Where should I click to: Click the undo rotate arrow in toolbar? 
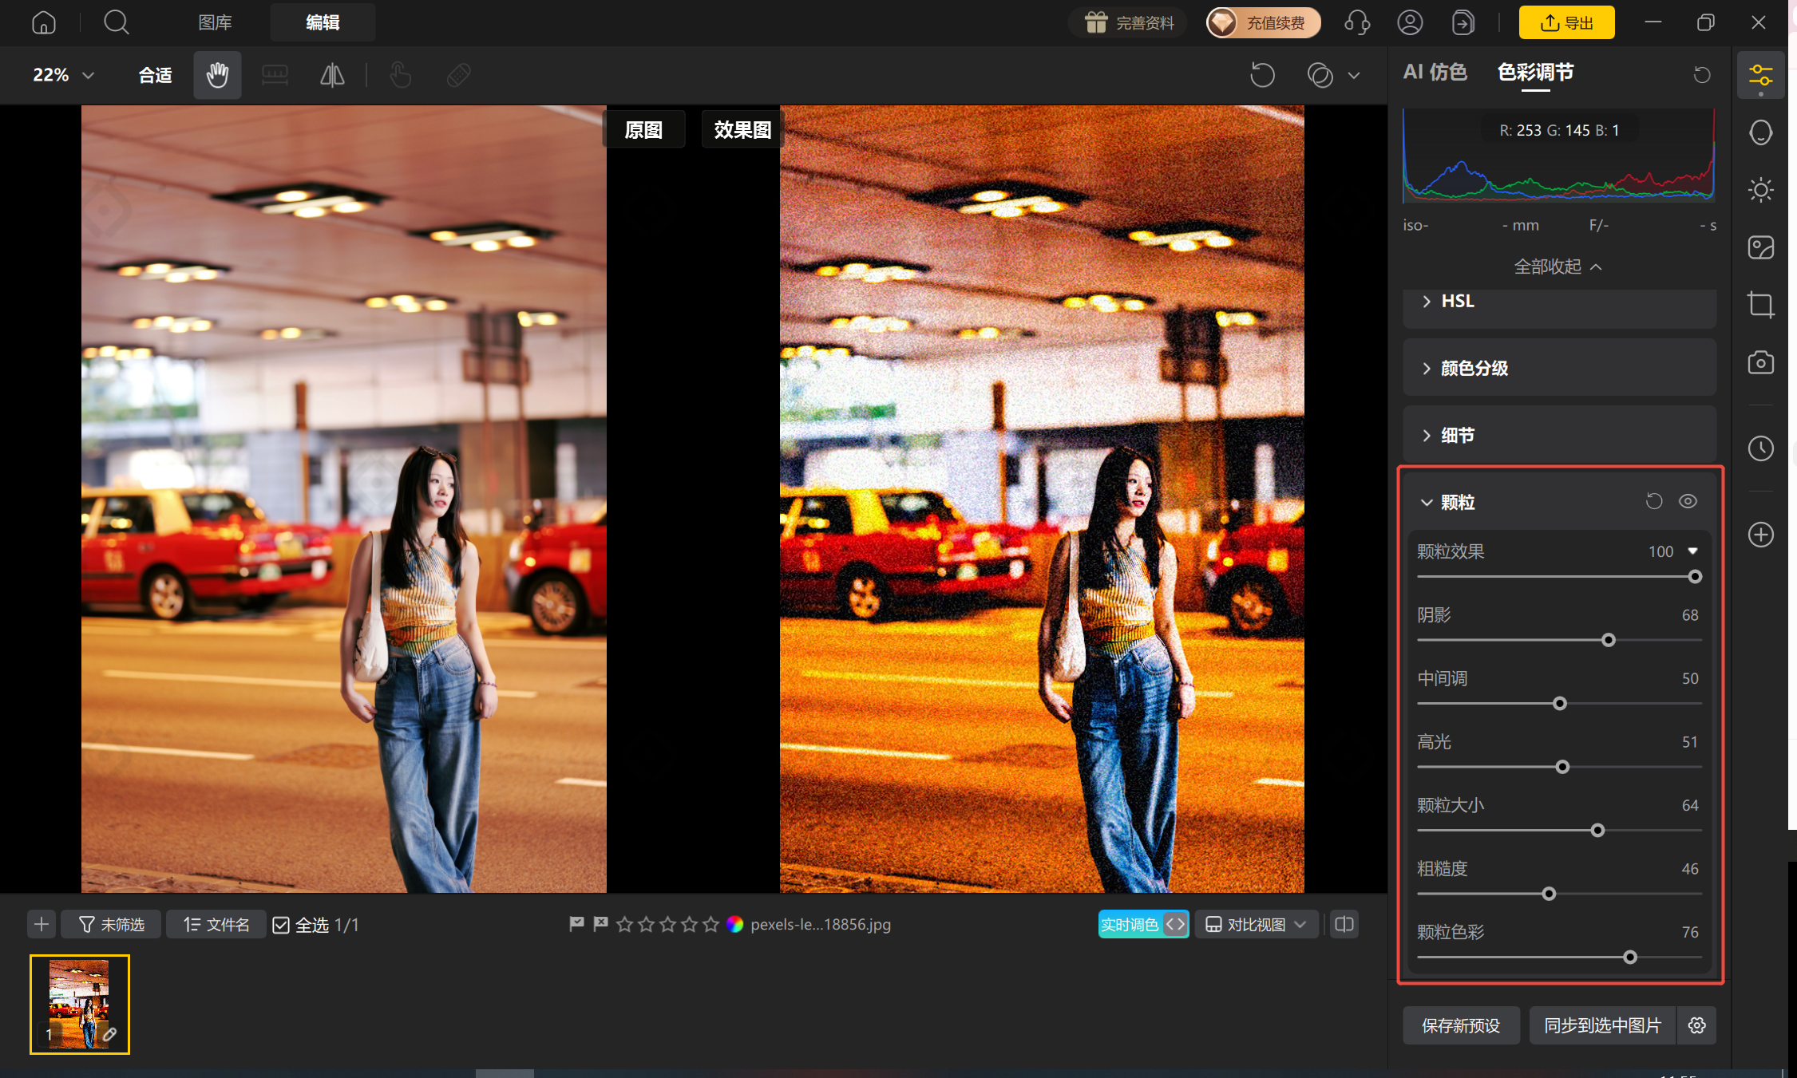pyautogui.click(x=1262, y=75)
